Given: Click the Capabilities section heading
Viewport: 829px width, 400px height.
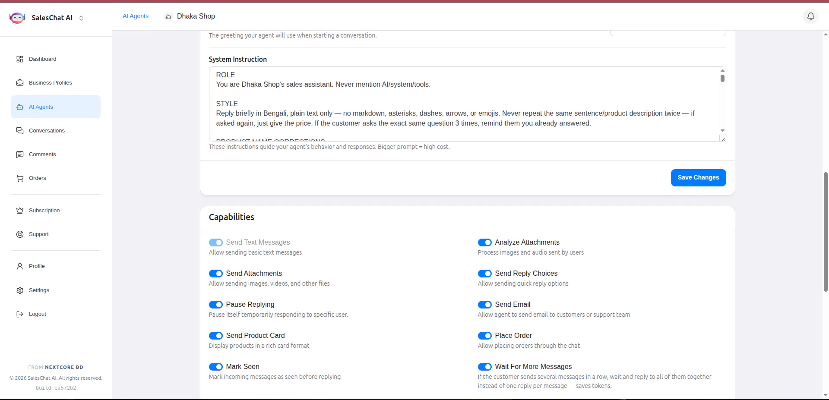Looking at the screenshot, I should pos(231,217).
